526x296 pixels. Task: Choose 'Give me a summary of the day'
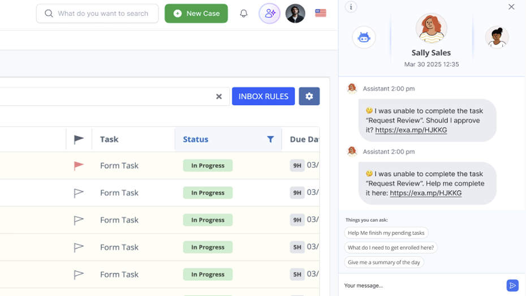click(x=384, y=263)
